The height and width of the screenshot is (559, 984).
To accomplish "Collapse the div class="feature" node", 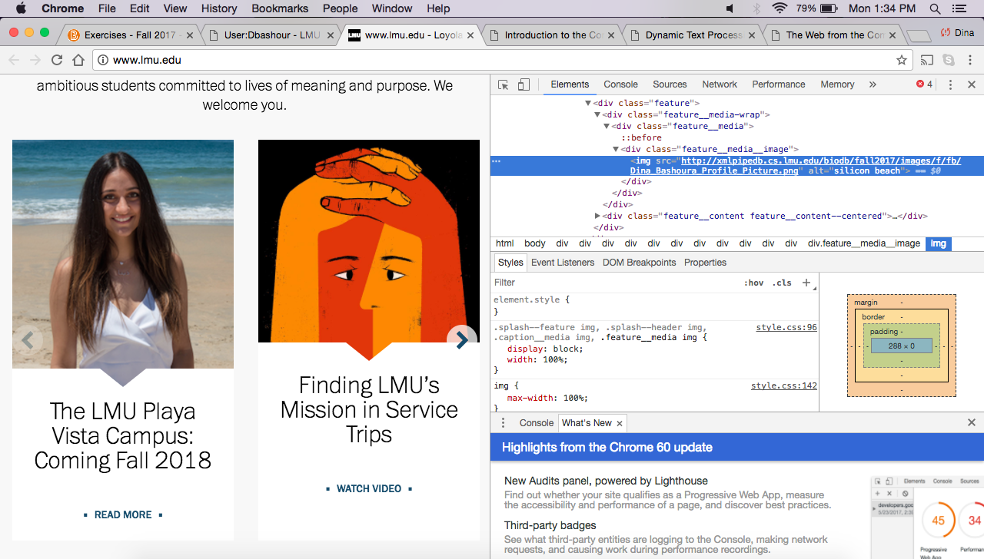I will [588, 103].
